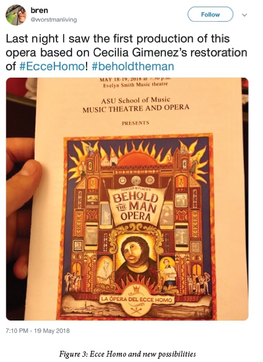Open bren's profile avatar picture
263x362 pixels.
[x=16, y=14]
